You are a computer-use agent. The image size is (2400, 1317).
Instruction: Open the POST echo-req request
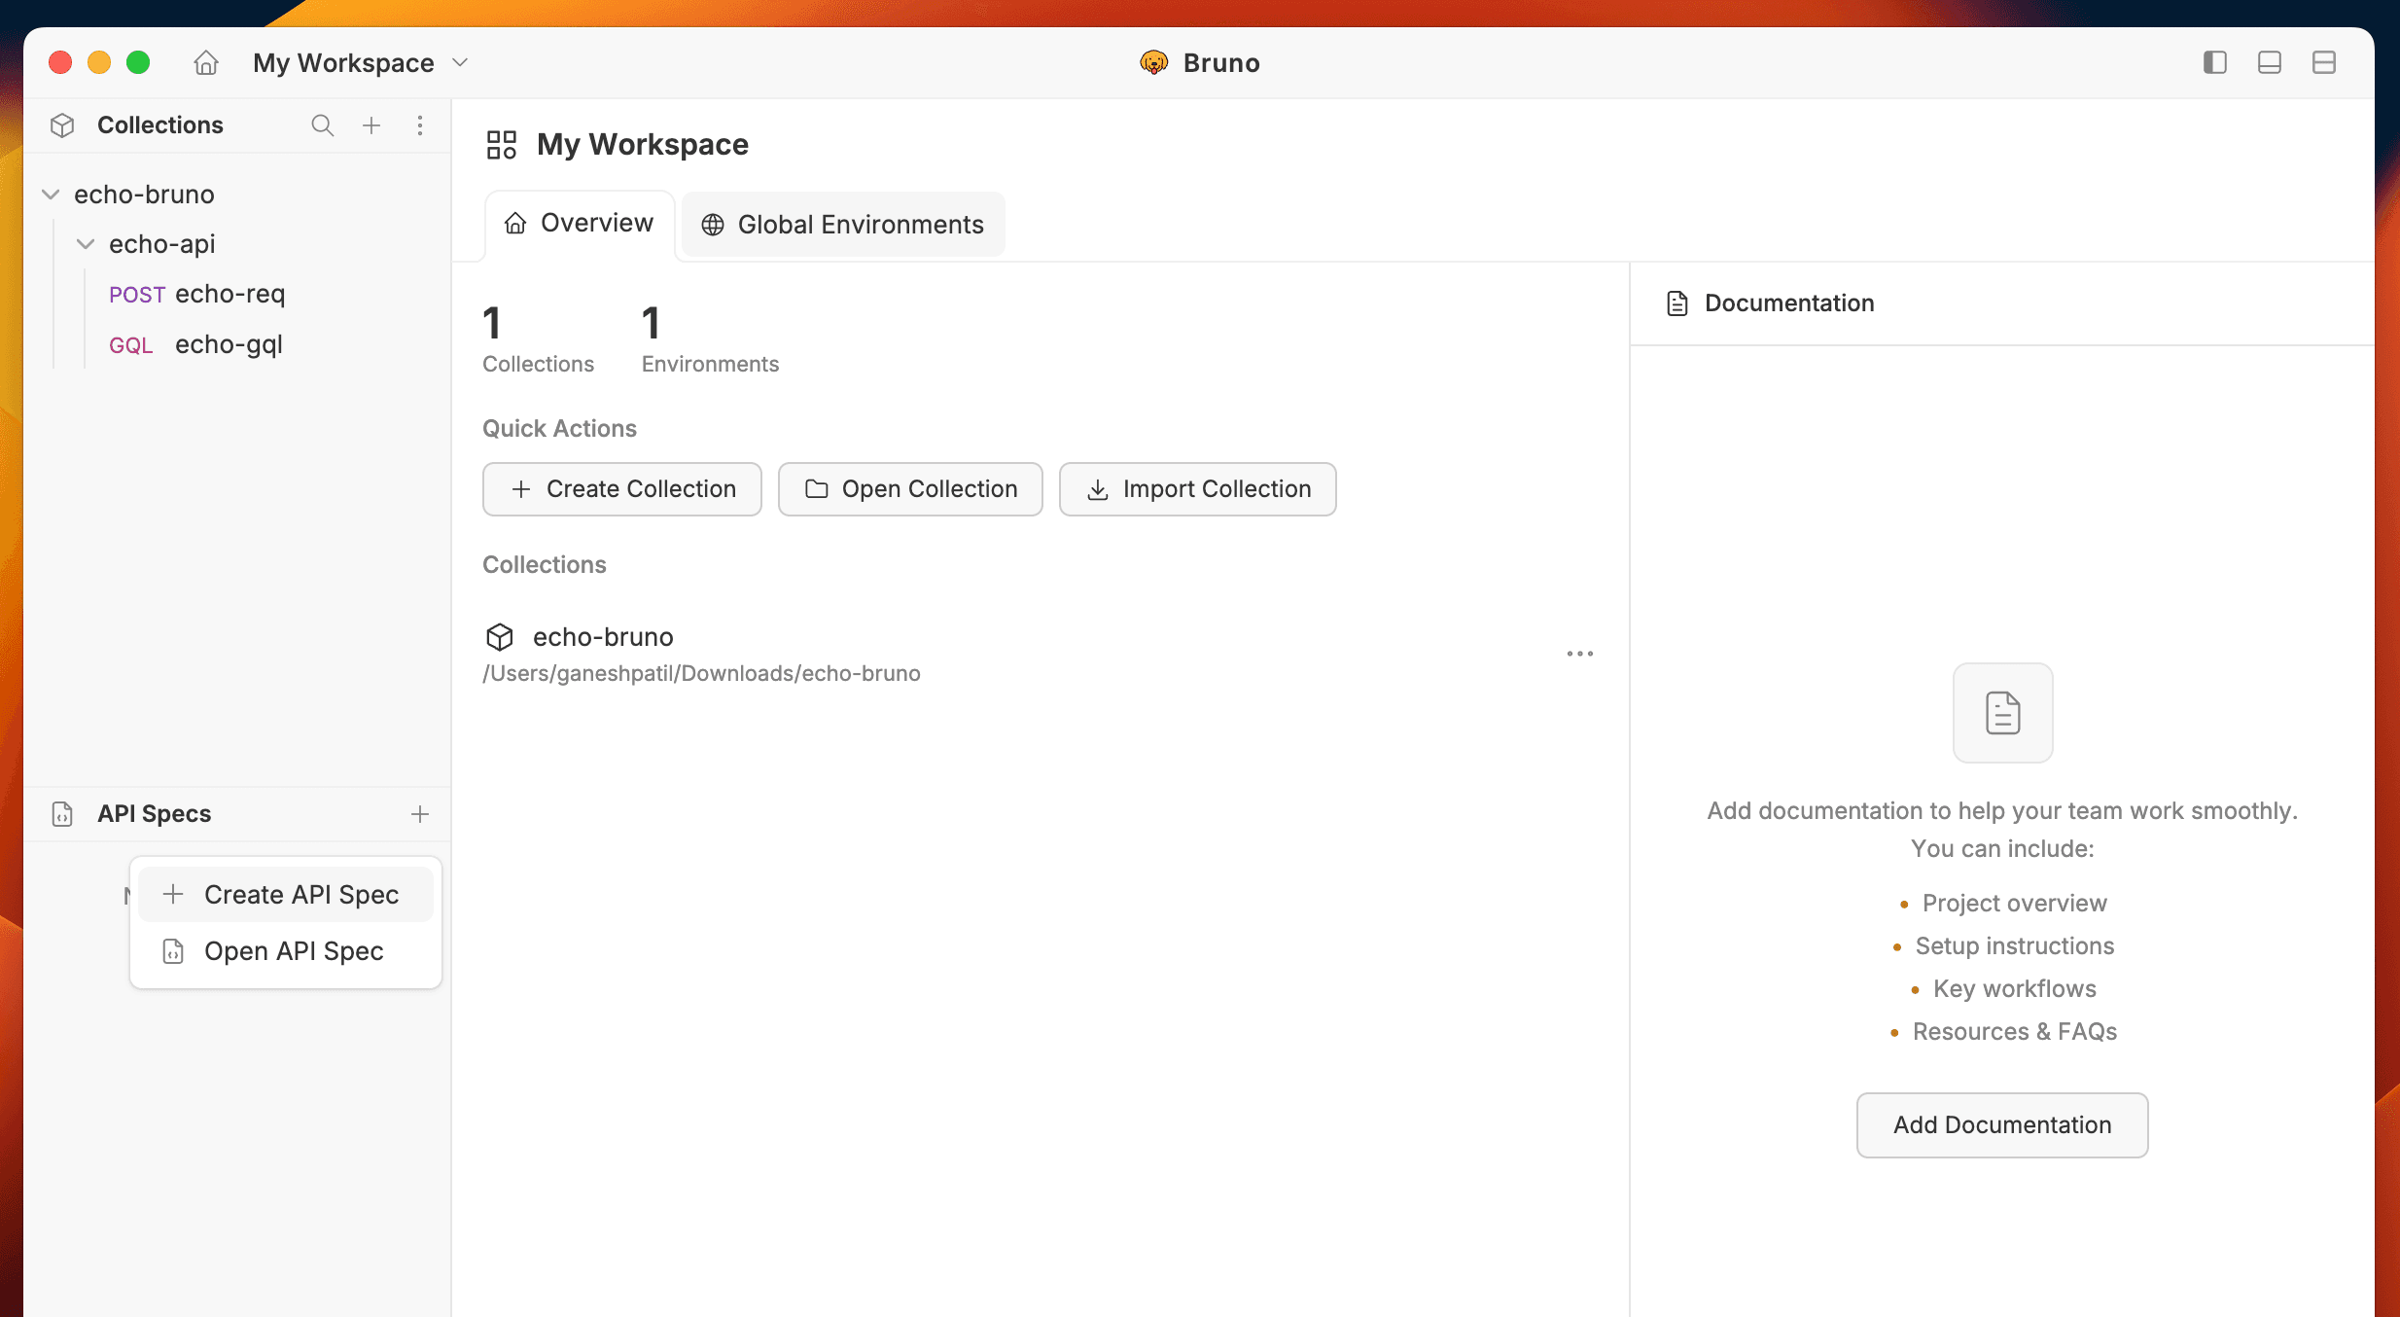229,295
